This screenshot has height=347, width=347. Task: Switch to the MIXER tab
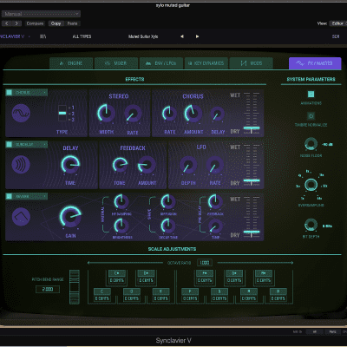[116, 63]
